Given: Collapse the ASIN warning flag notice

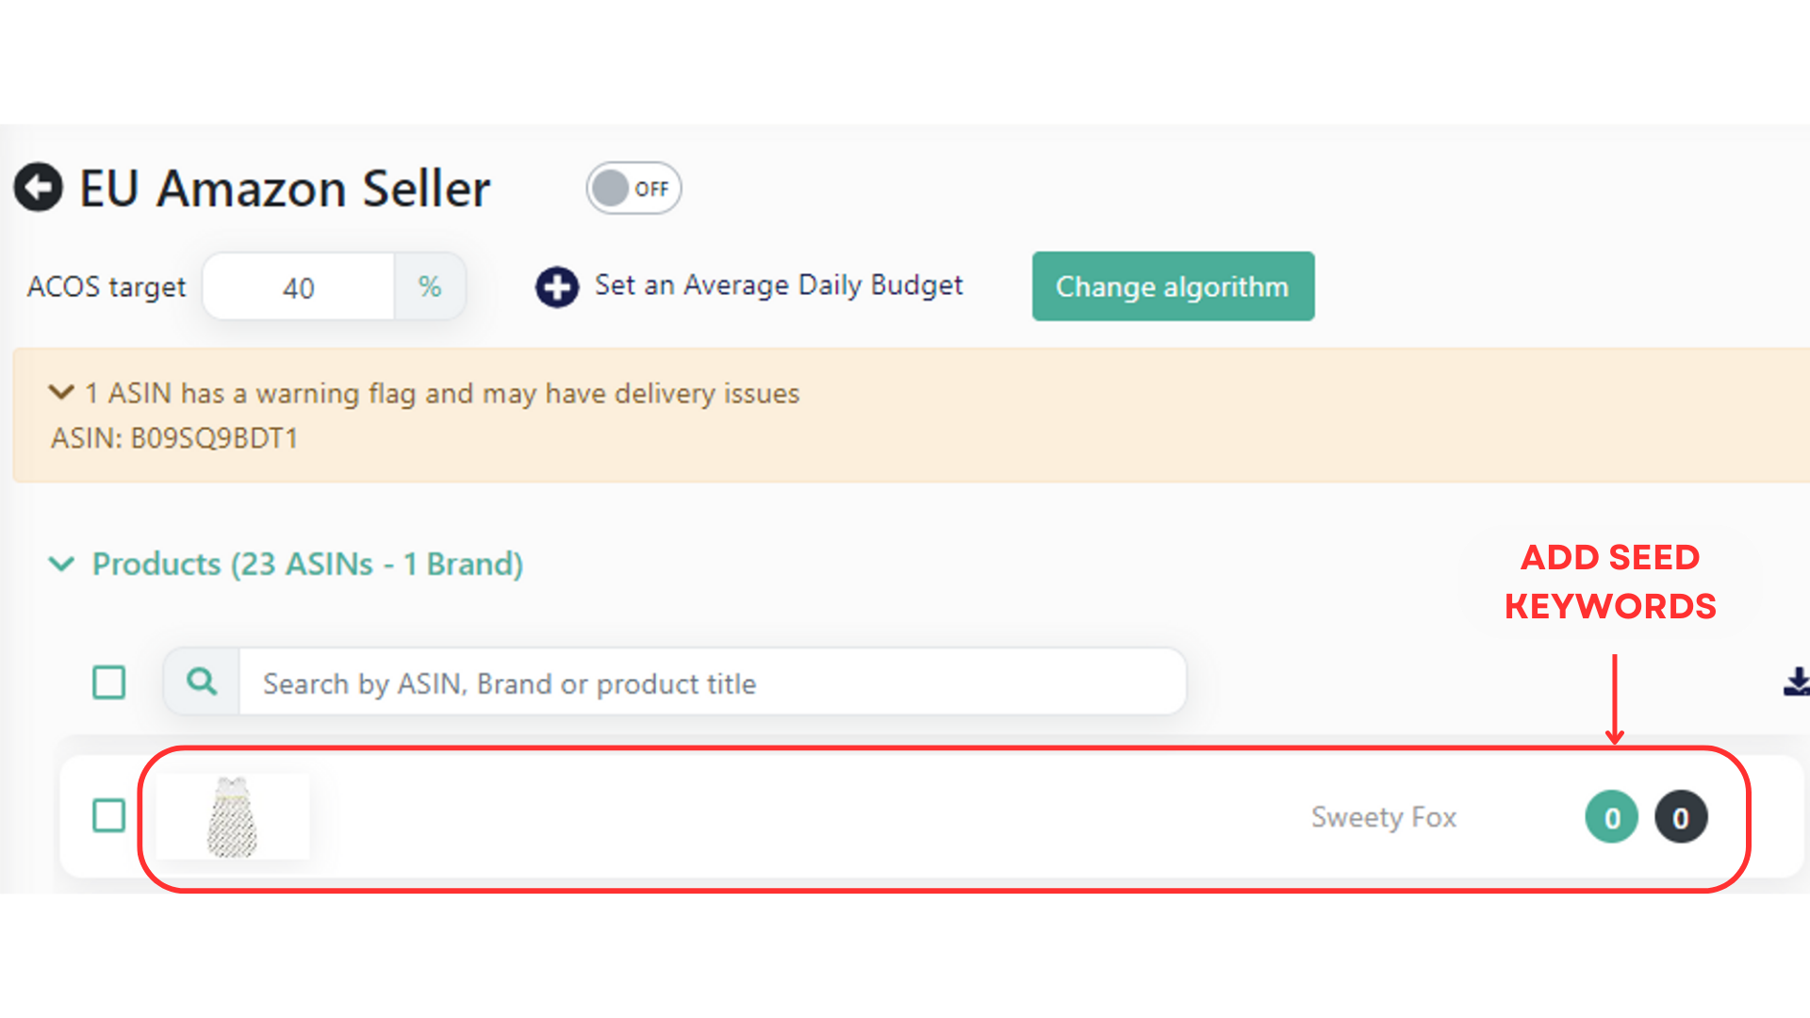Looking at the screenshot, I should point(61,392).
